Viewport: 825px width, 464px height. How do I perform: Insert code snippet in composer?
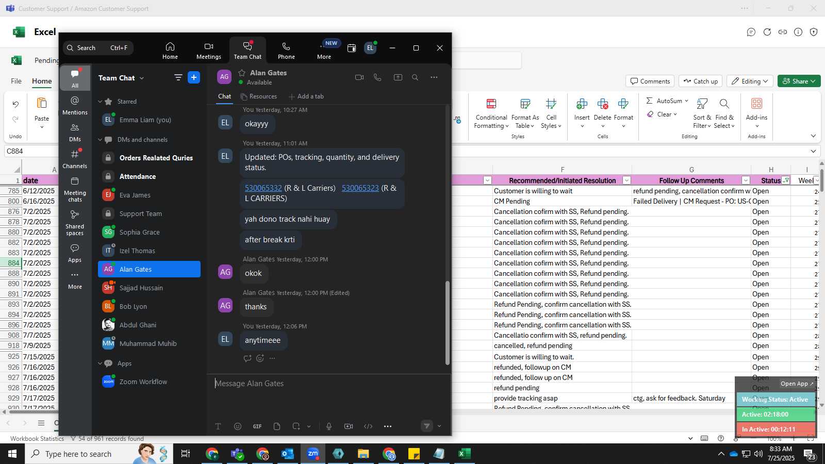click(368, 426)
